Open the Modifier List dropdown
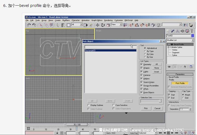 click(x=193, y=40)
